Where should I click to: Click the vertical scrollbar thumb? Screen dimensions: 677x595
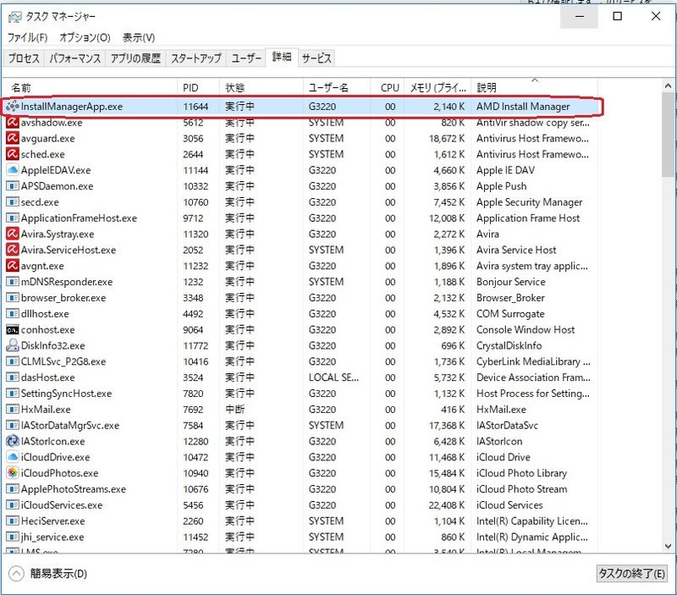[668, 135]
